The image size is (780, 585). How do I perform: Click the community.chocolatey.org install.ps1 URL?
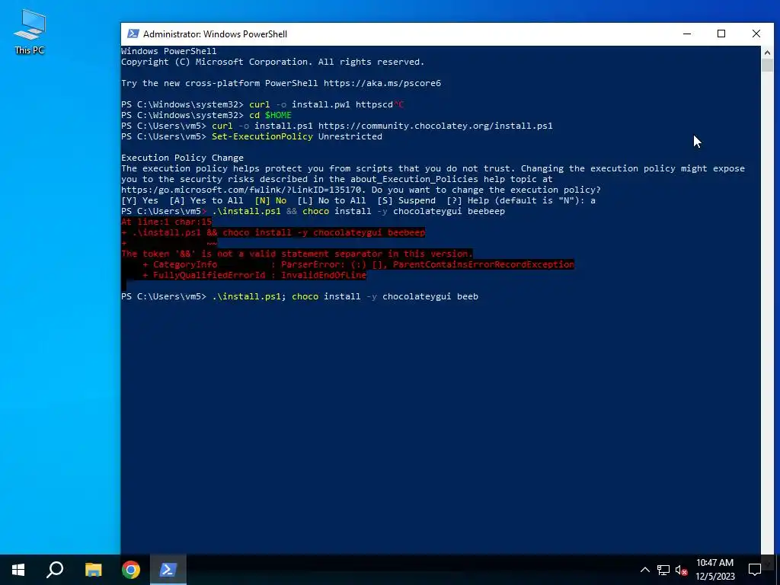(435, 126)
